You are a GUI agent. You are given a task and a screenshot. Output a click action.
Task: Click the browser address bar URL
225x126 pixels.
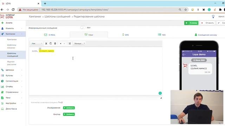(75, 9)
